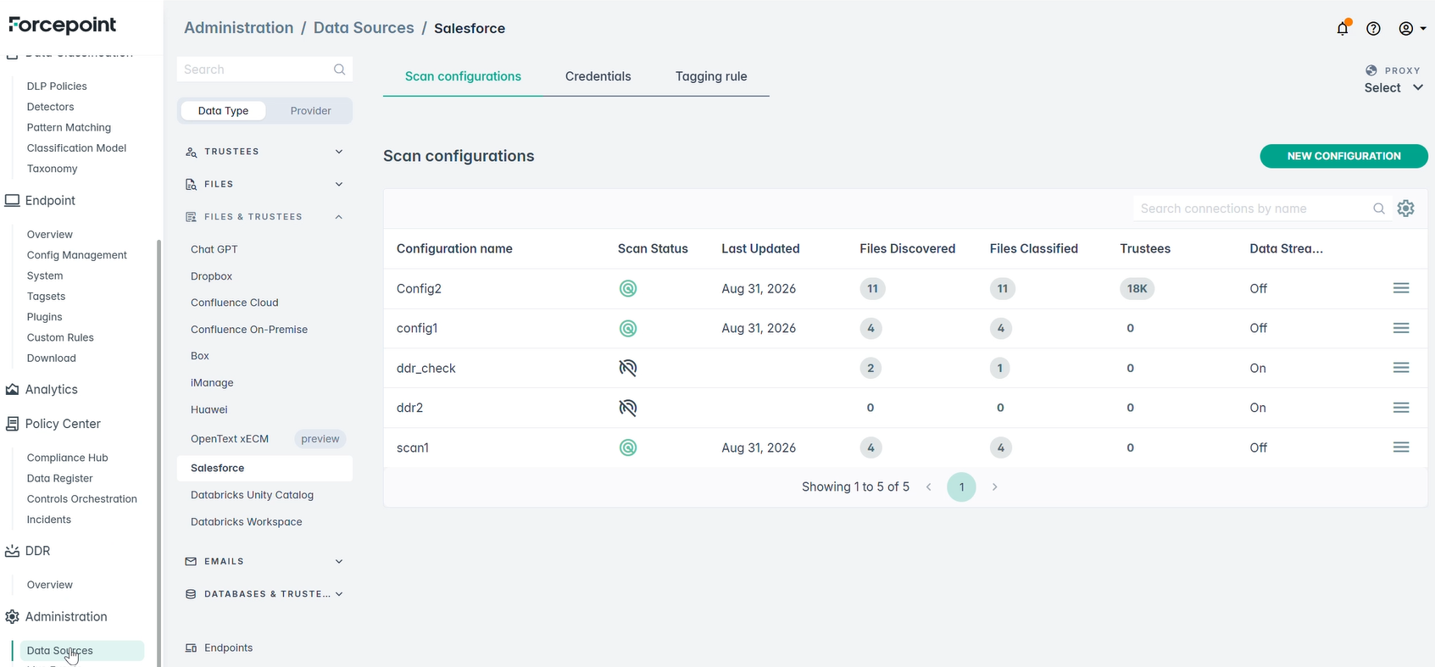Open the Proxy Select dropdown
1435x667 pixels.
click(x=1394, y=88)
